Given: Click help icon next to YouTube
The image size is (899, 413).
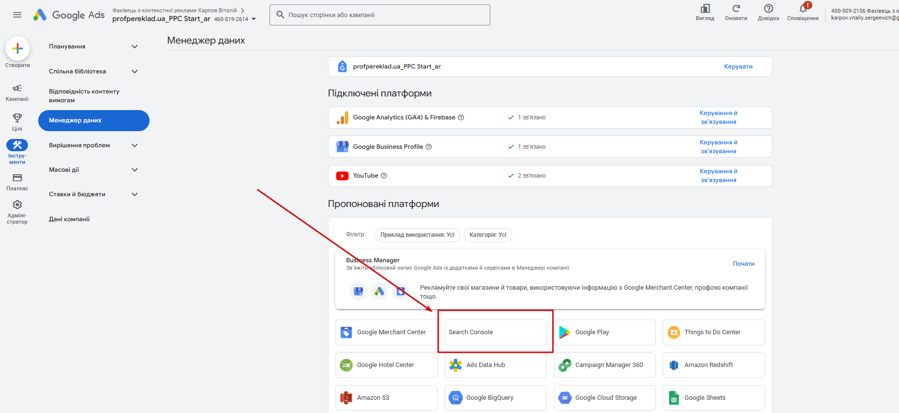Looking at the screenshot, I should coord(384,176).
